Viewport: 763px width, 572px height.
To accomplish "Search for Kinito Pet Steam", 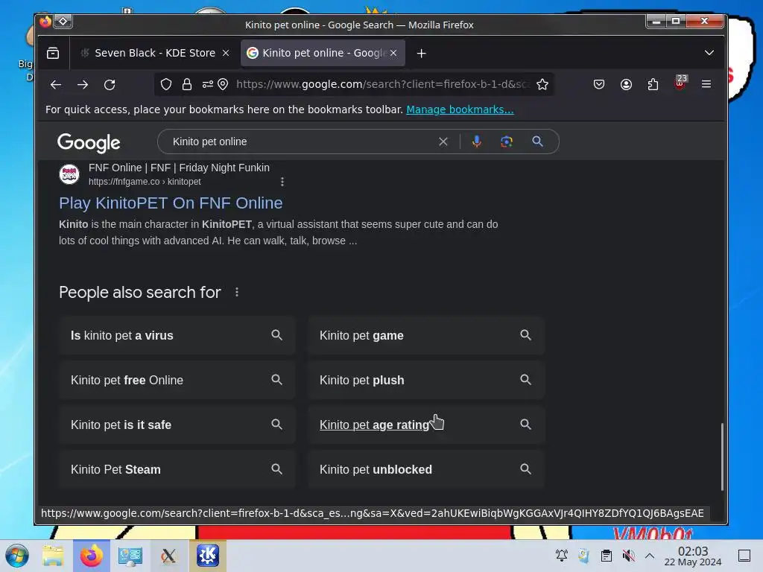I will click(x=177, y=469).
